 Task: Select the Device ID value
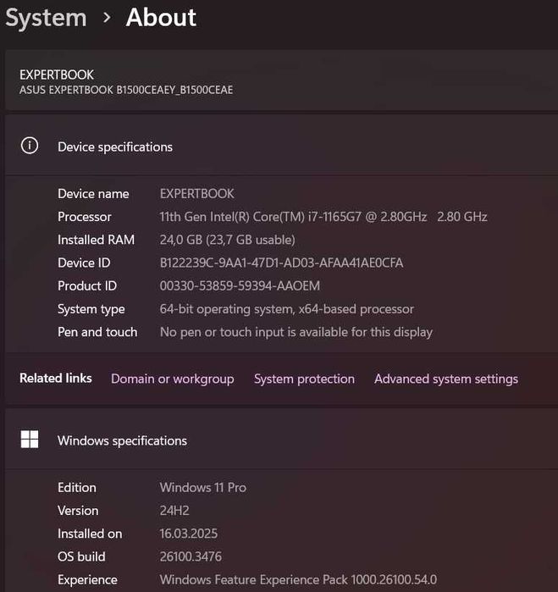(x=281, y=263)
